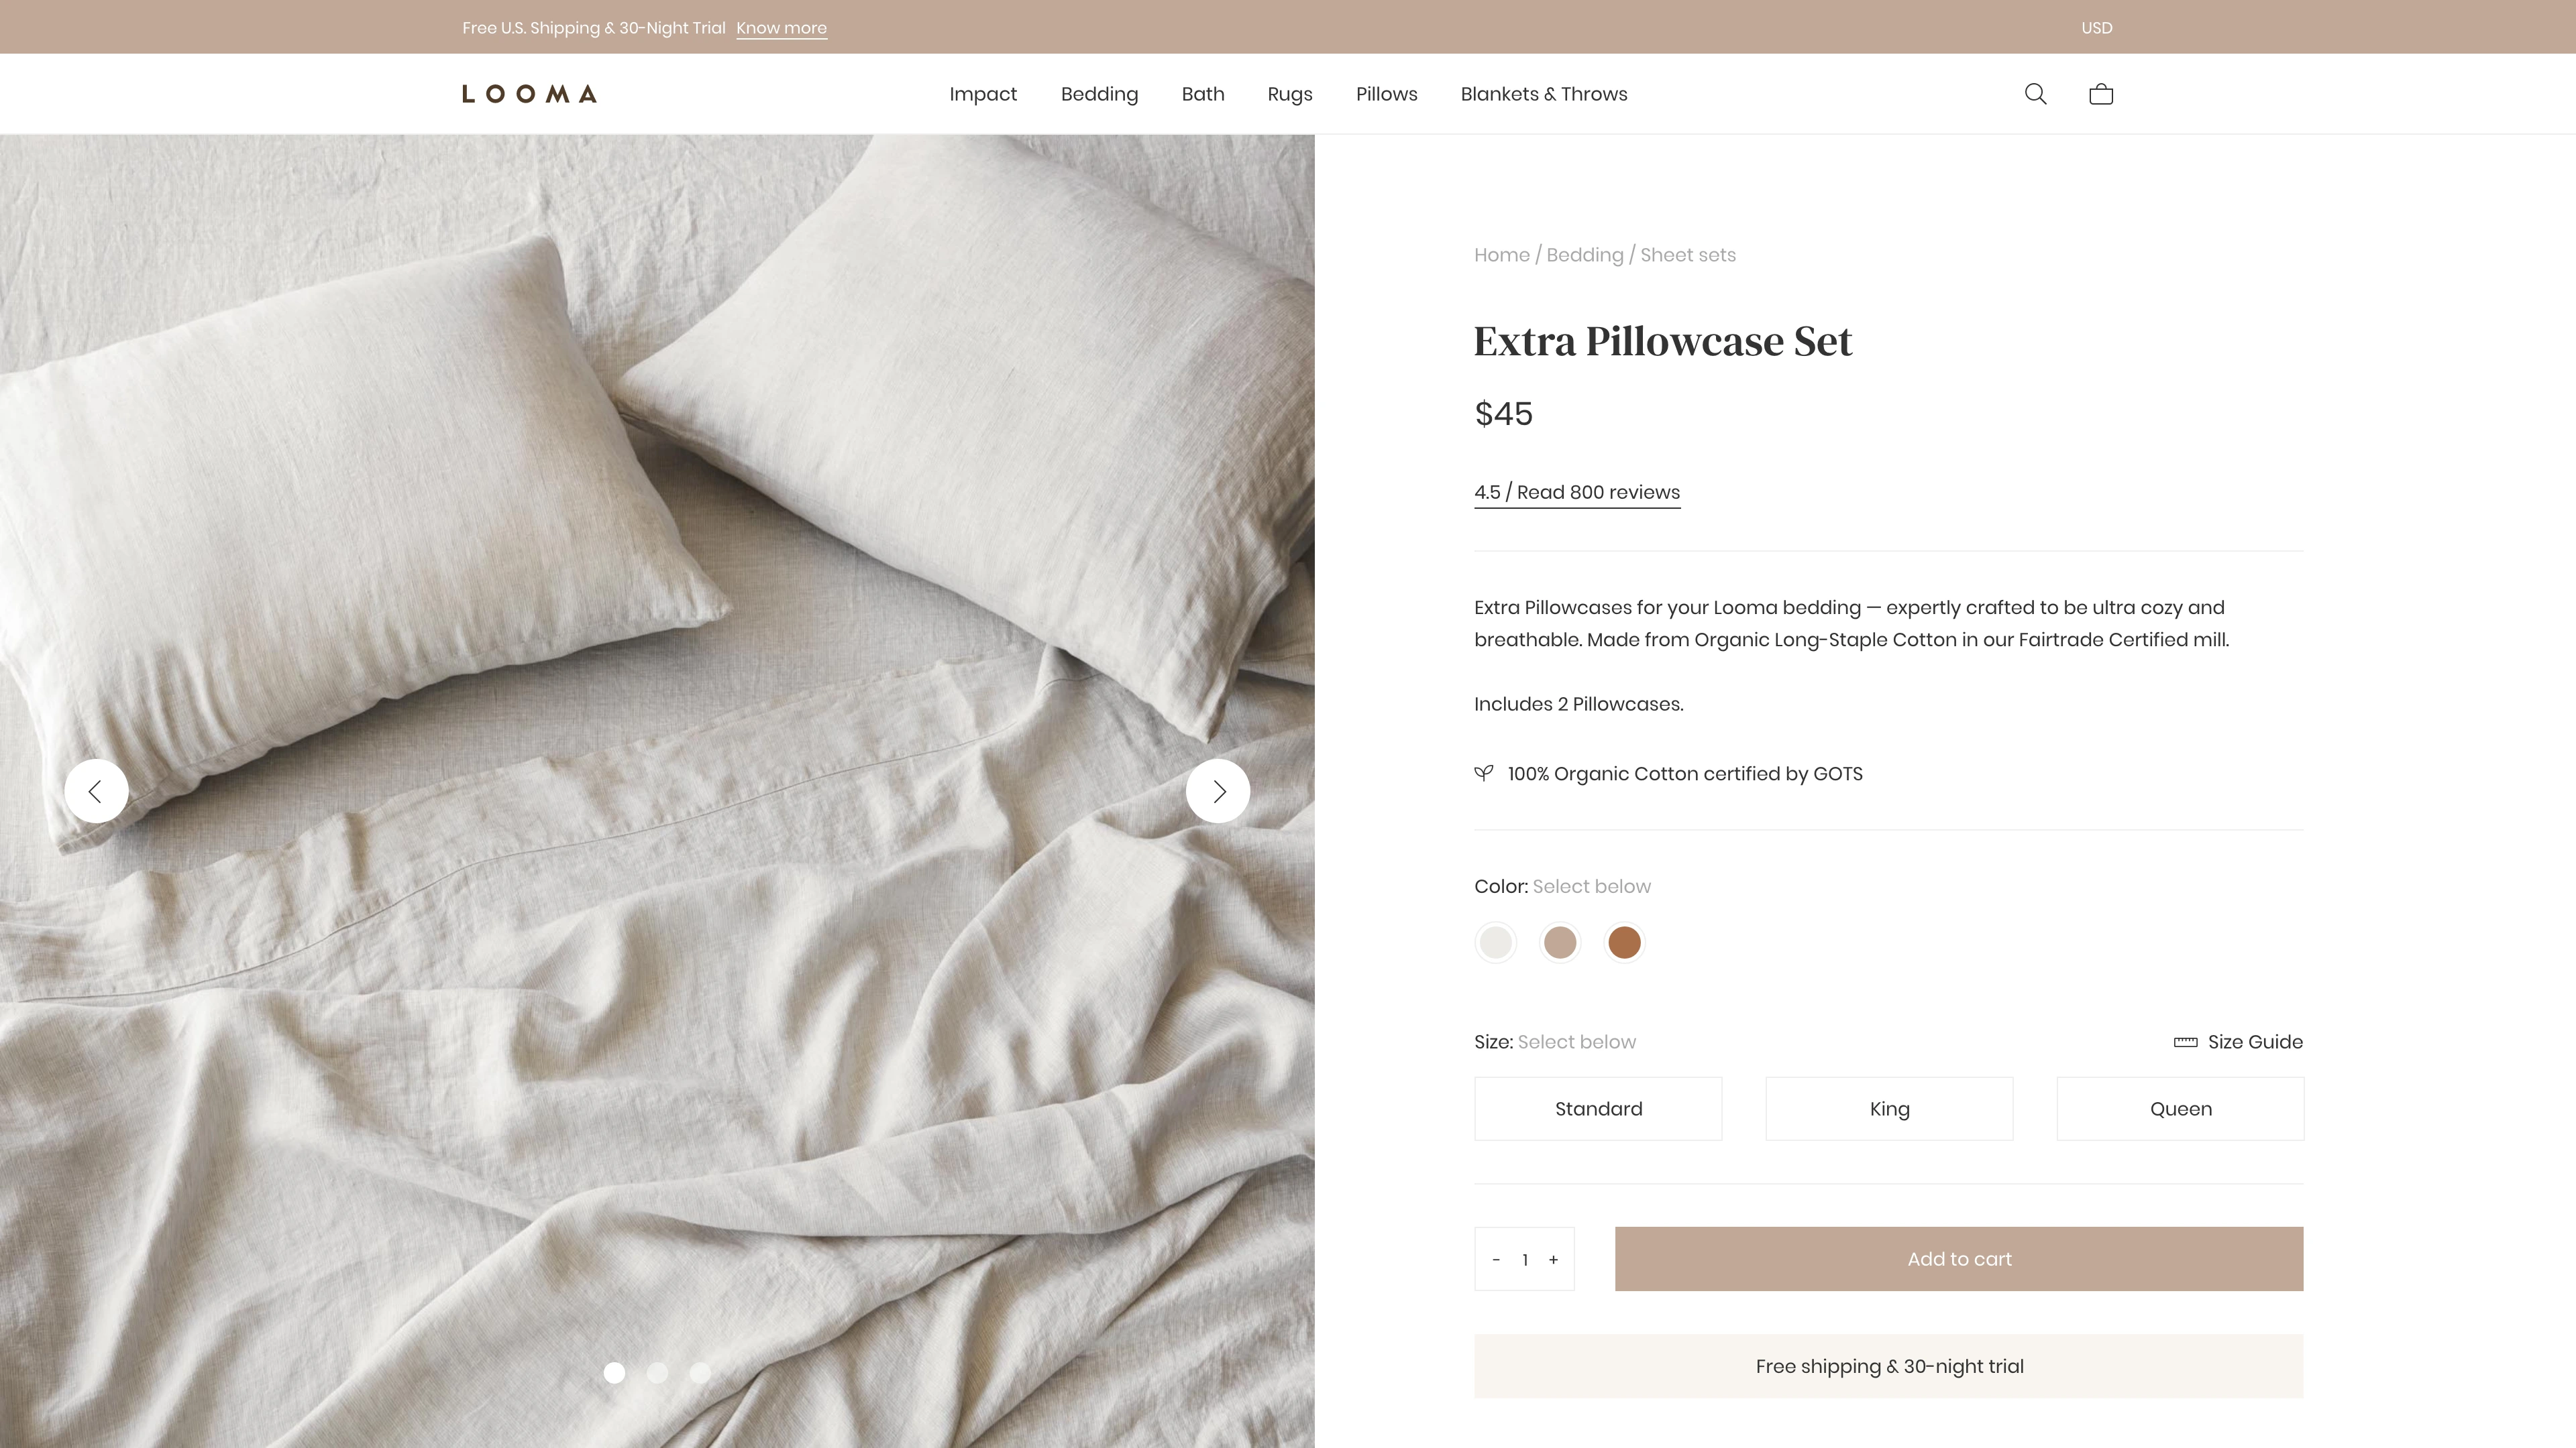Click the plus quantity stepper icon
This screenshot has height=1448, width=2576.
coord(1554,1259)
